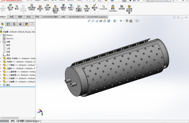189x123 pixels.
Task: Expand the 内侧板<1> component node
Action: [x=1, y=62]
